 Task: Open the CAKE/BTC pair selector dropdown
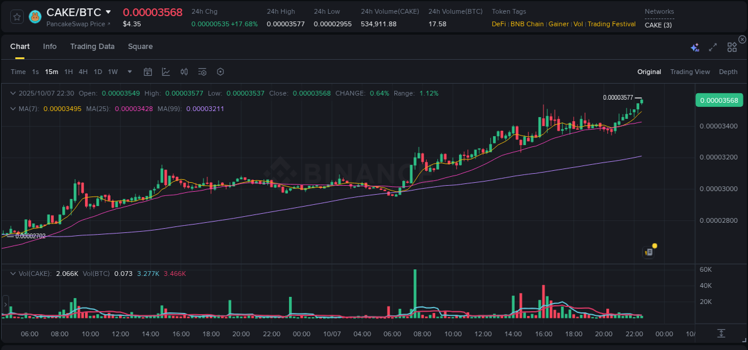click(x=109, y=11)
